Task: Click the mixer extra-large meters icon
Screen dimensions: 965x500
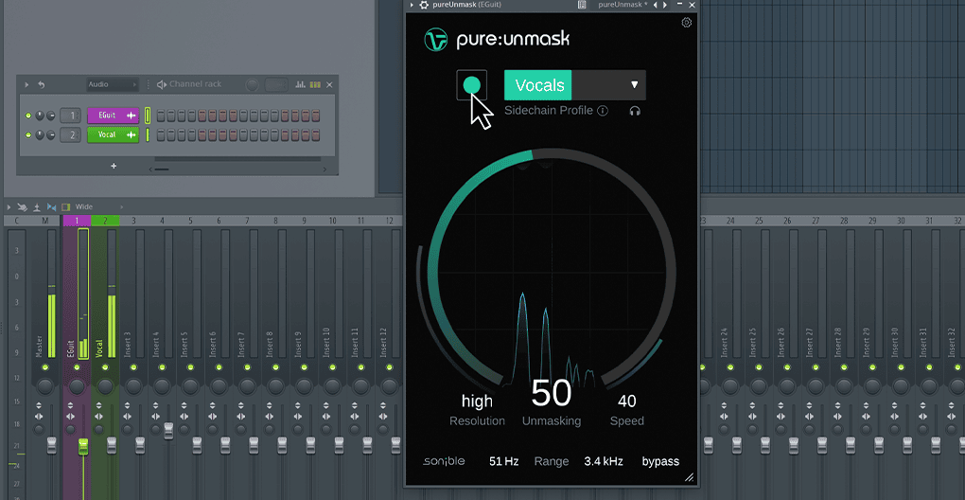Action: click(x=37, y=206)
